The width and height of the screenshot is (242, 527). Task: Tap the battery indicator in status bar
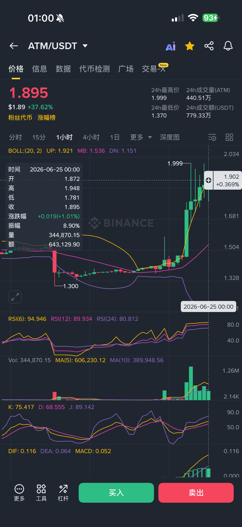point(211,18)
